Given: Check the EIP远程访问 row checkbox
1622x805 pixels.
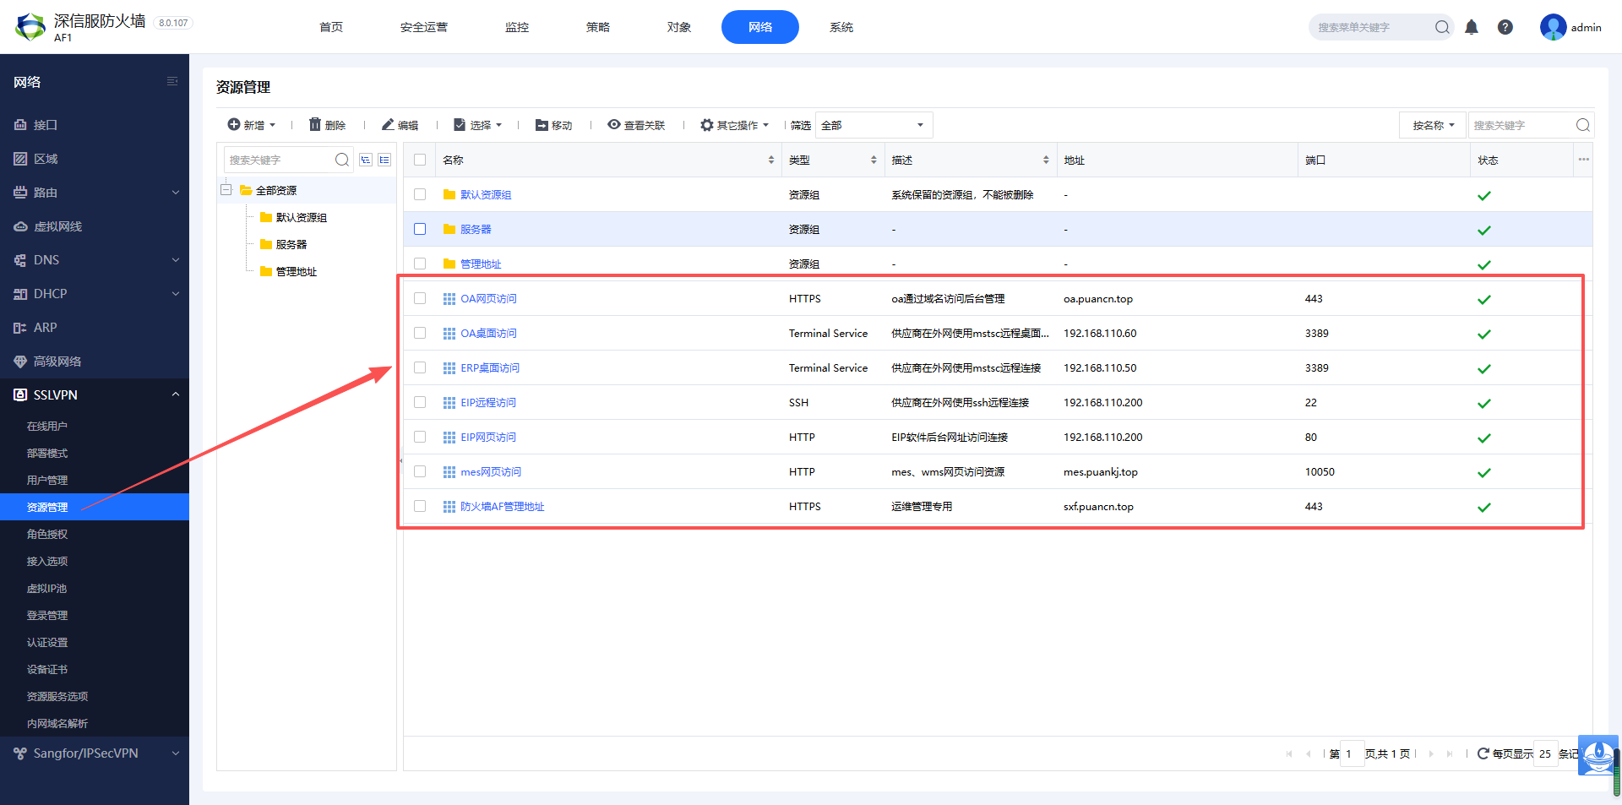Looking at the screenshot, I should click(420, 402).
